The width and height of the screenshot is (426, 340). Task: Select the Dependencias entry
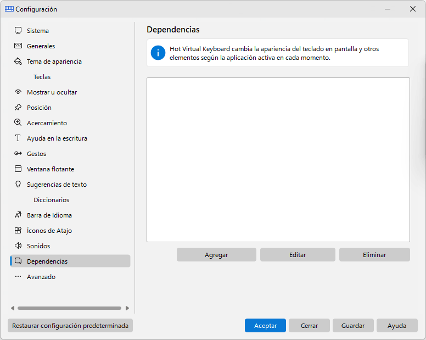coord(70,261)
